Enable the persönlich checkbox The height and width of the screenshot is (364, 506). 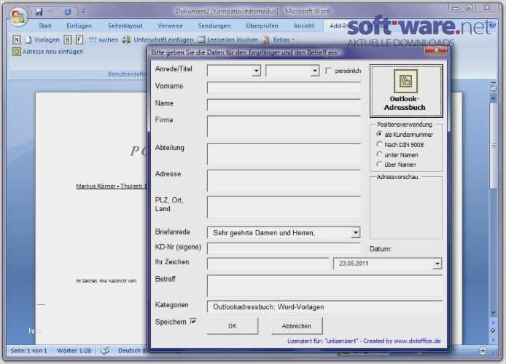tap(329, 71)
